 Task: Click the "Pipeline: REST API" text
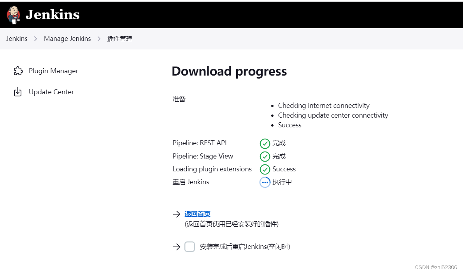pyautogui.click(x=200, y=143)
